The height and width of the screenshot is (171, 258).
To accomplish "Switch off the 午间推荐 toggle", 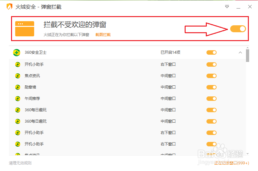I will 212,99.
